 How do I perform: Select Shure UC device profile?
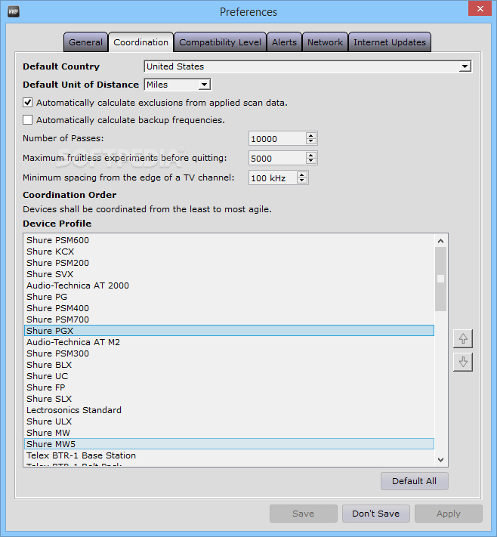229,375
